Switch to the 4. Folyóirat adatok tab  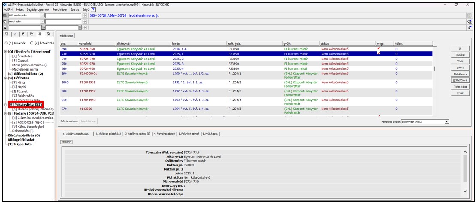click(x=165, y=133)
